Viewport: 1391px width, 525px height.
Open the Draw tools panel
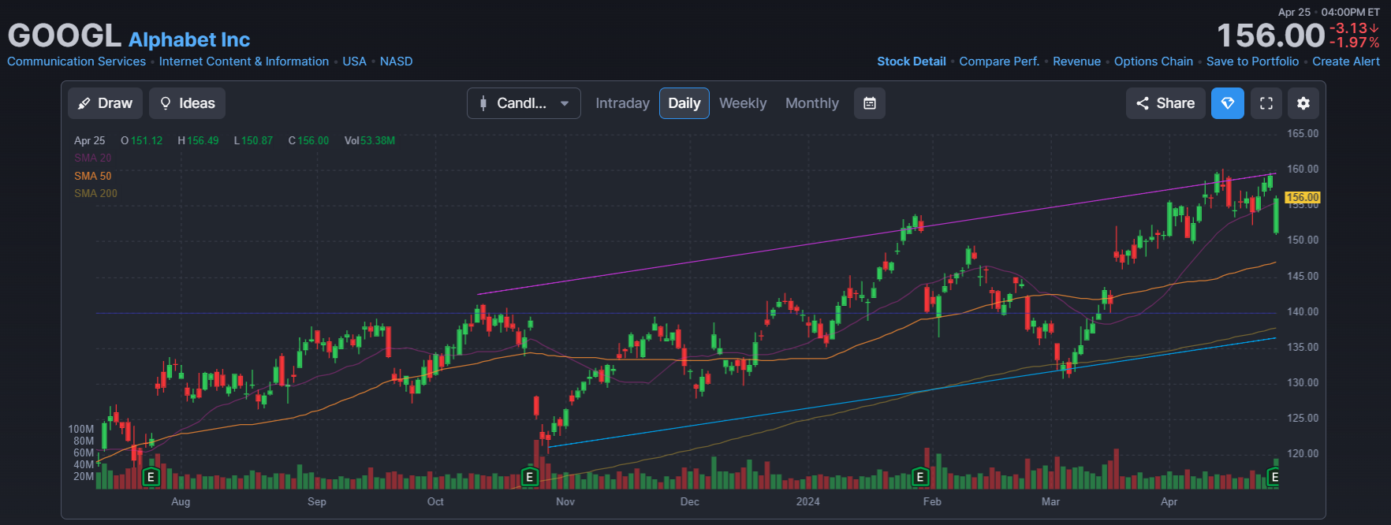coord(106,103)
